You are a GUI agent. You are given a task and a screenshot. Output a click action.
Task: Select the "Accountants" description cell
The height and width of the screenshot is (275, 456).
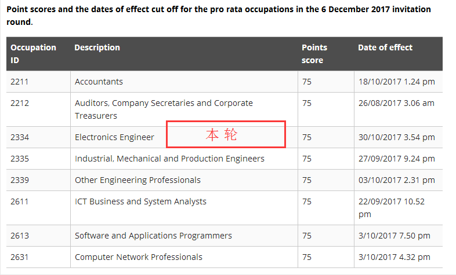coord(99,82)
